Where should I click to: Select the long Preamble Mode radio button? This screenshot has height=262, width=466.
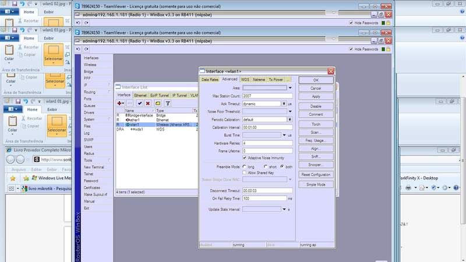click(244, 167)
